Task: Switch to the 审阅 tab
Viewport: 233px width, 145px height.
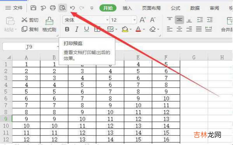Action: (214, 8)
